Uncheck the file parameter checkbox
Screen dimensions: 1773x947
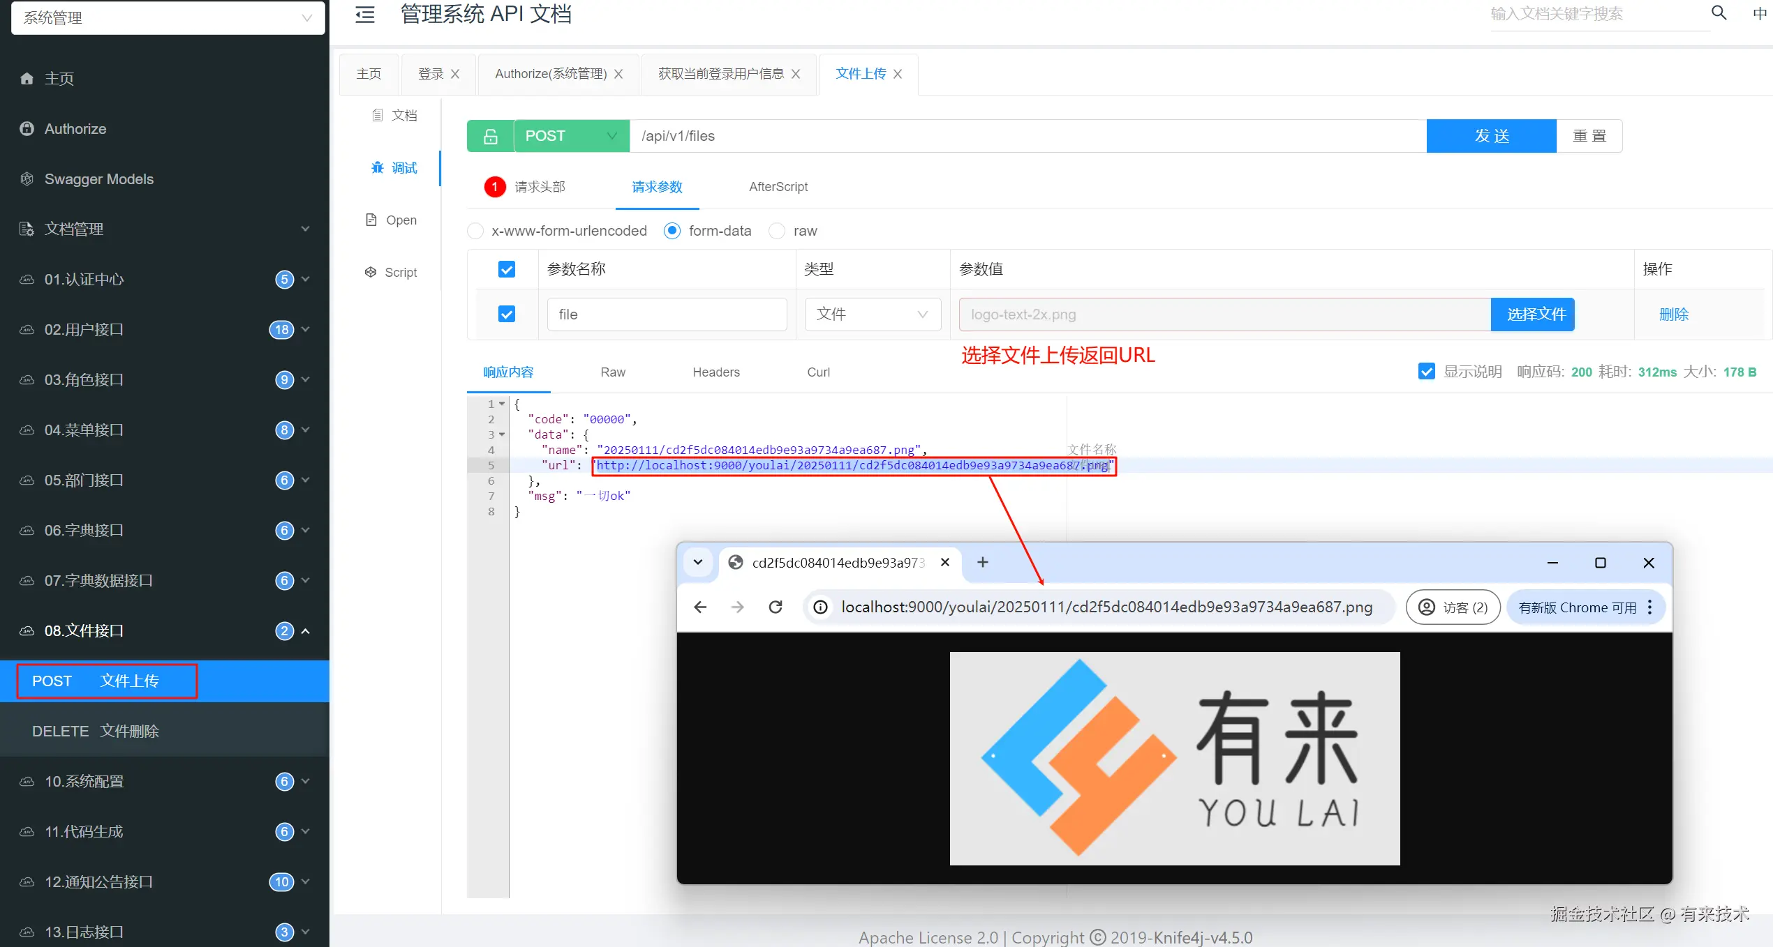tap(507, 315)
